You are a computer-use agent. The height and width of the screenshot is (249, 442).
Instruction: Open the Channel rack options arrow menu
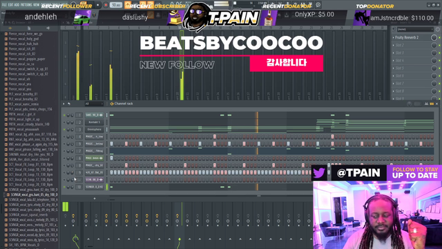click(64, 104)
